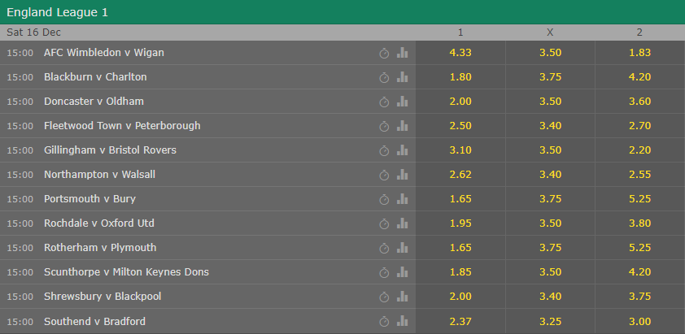Viewport: 685px width, 334px height.
Task: Open the Shrewsbury v Blackpool match
Action: (103, 297)
